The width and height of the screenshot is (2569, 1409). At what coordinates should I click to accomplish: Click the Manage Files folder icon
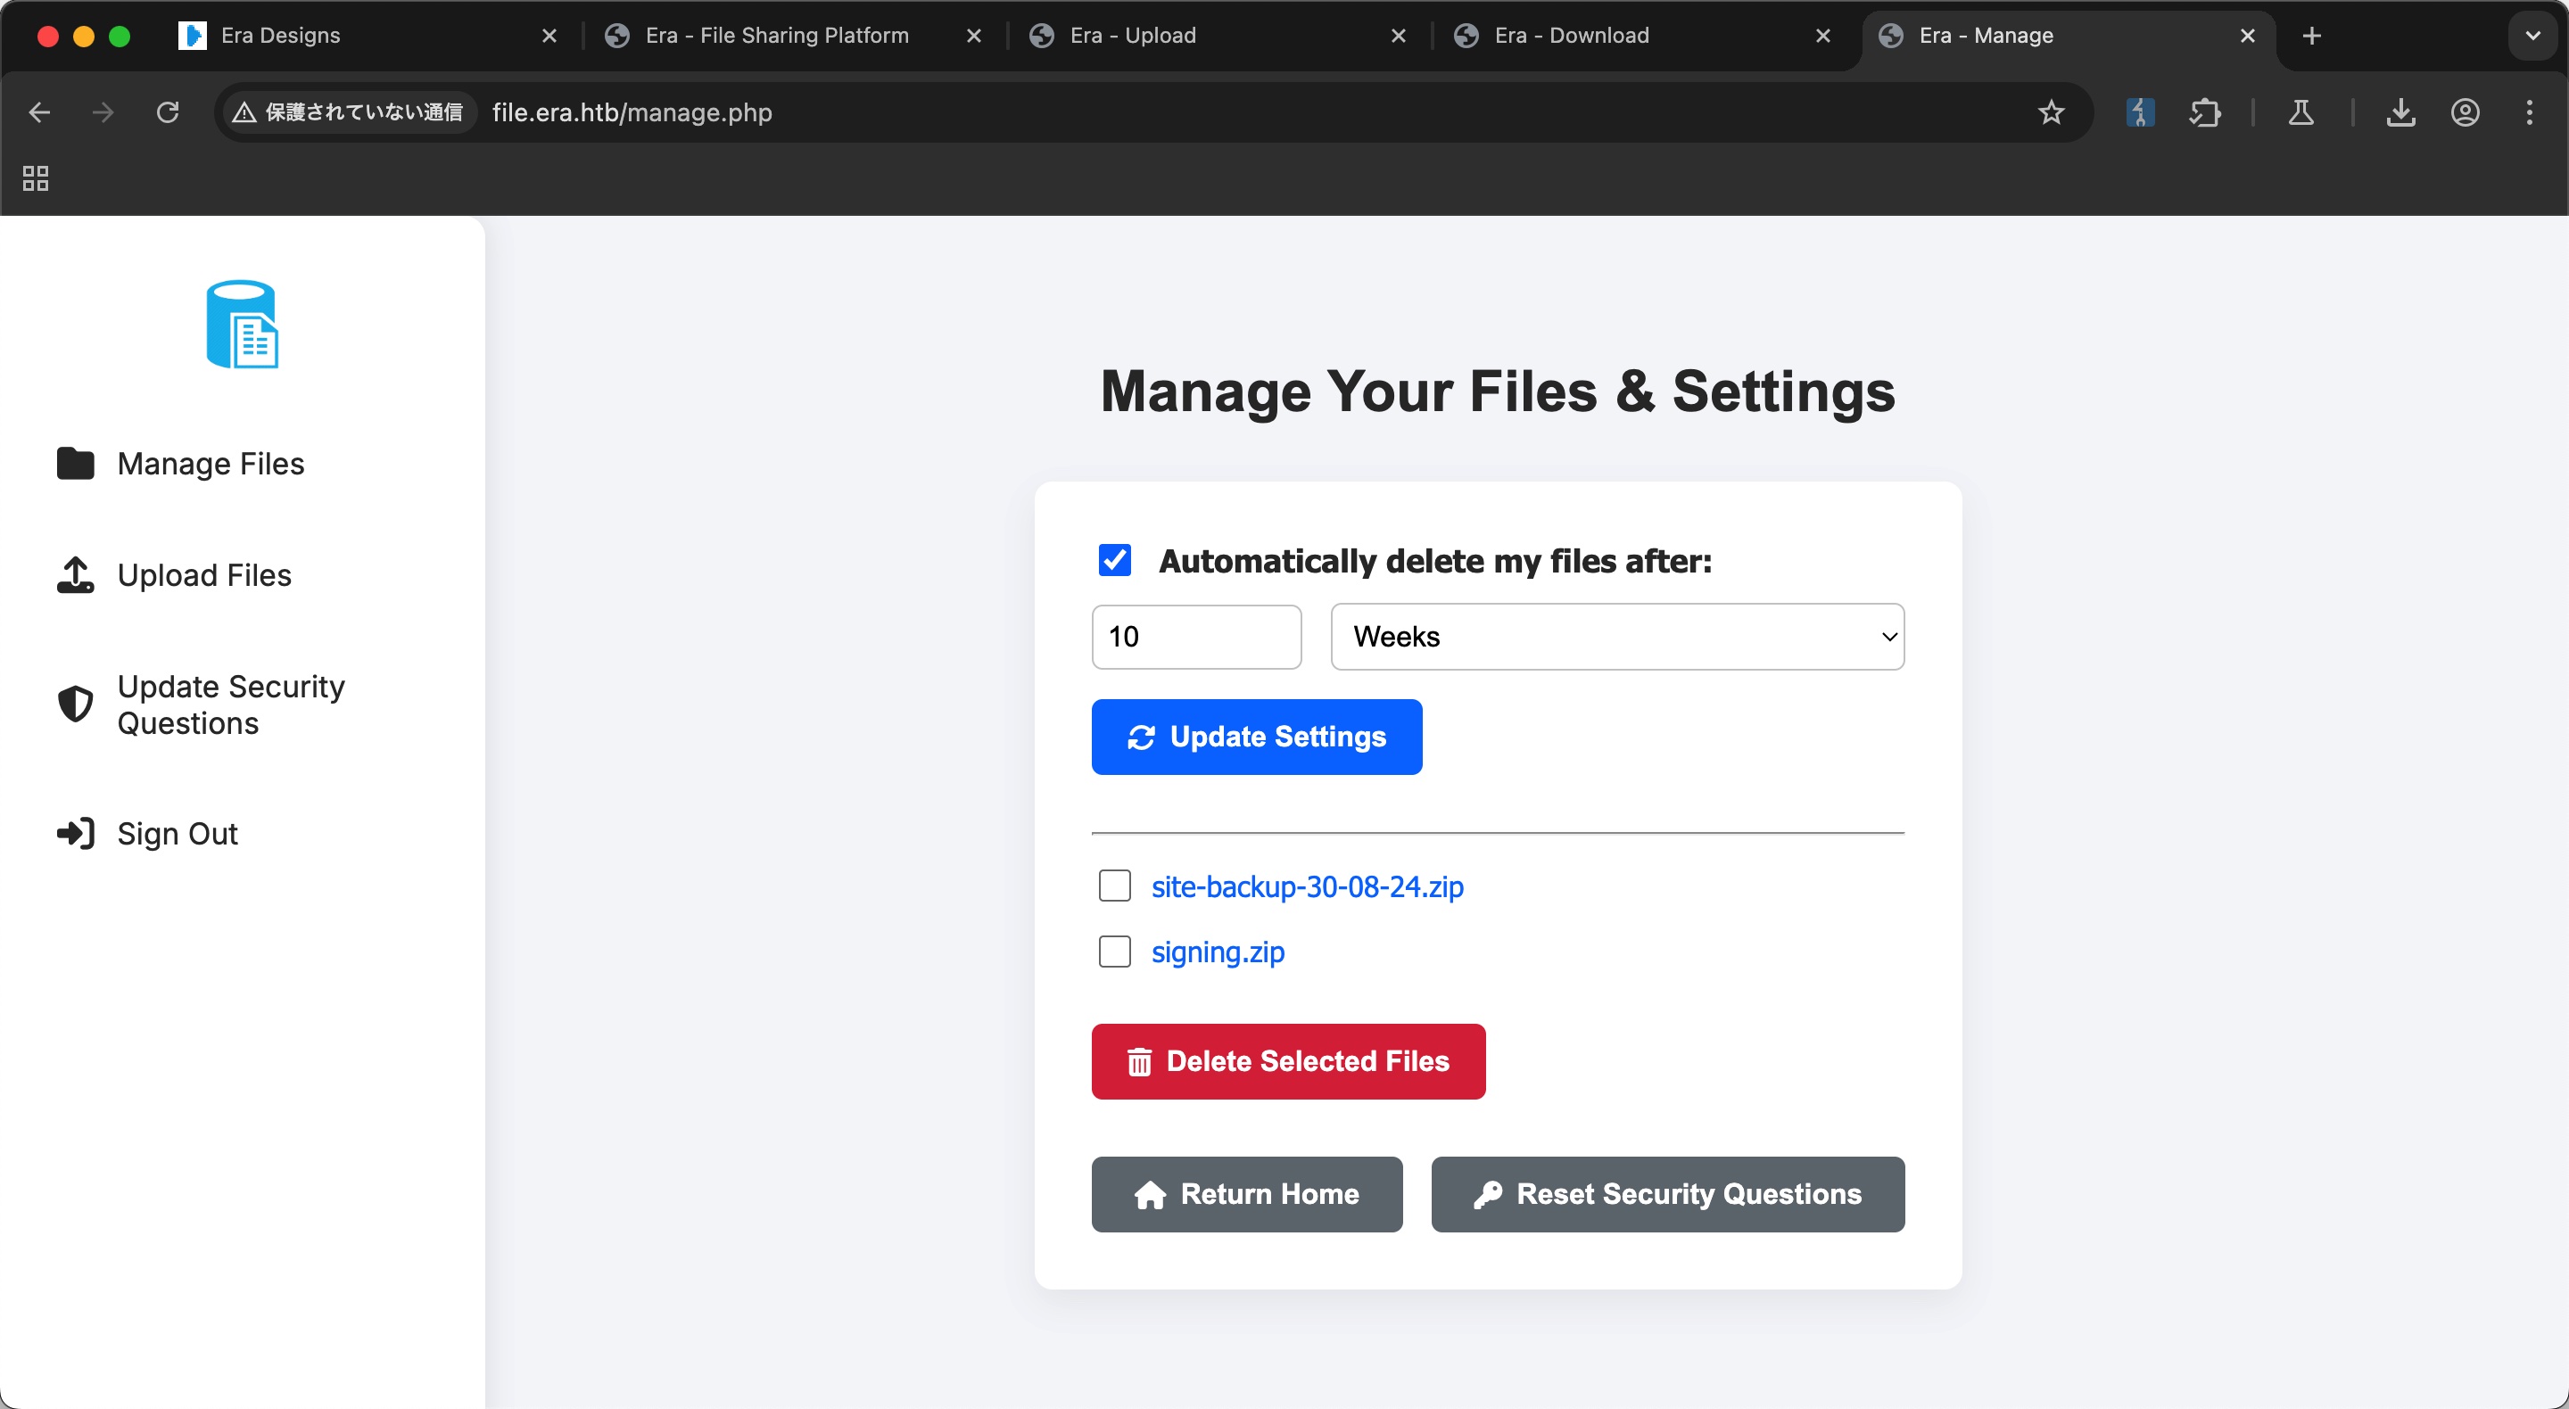coord(75,464)
